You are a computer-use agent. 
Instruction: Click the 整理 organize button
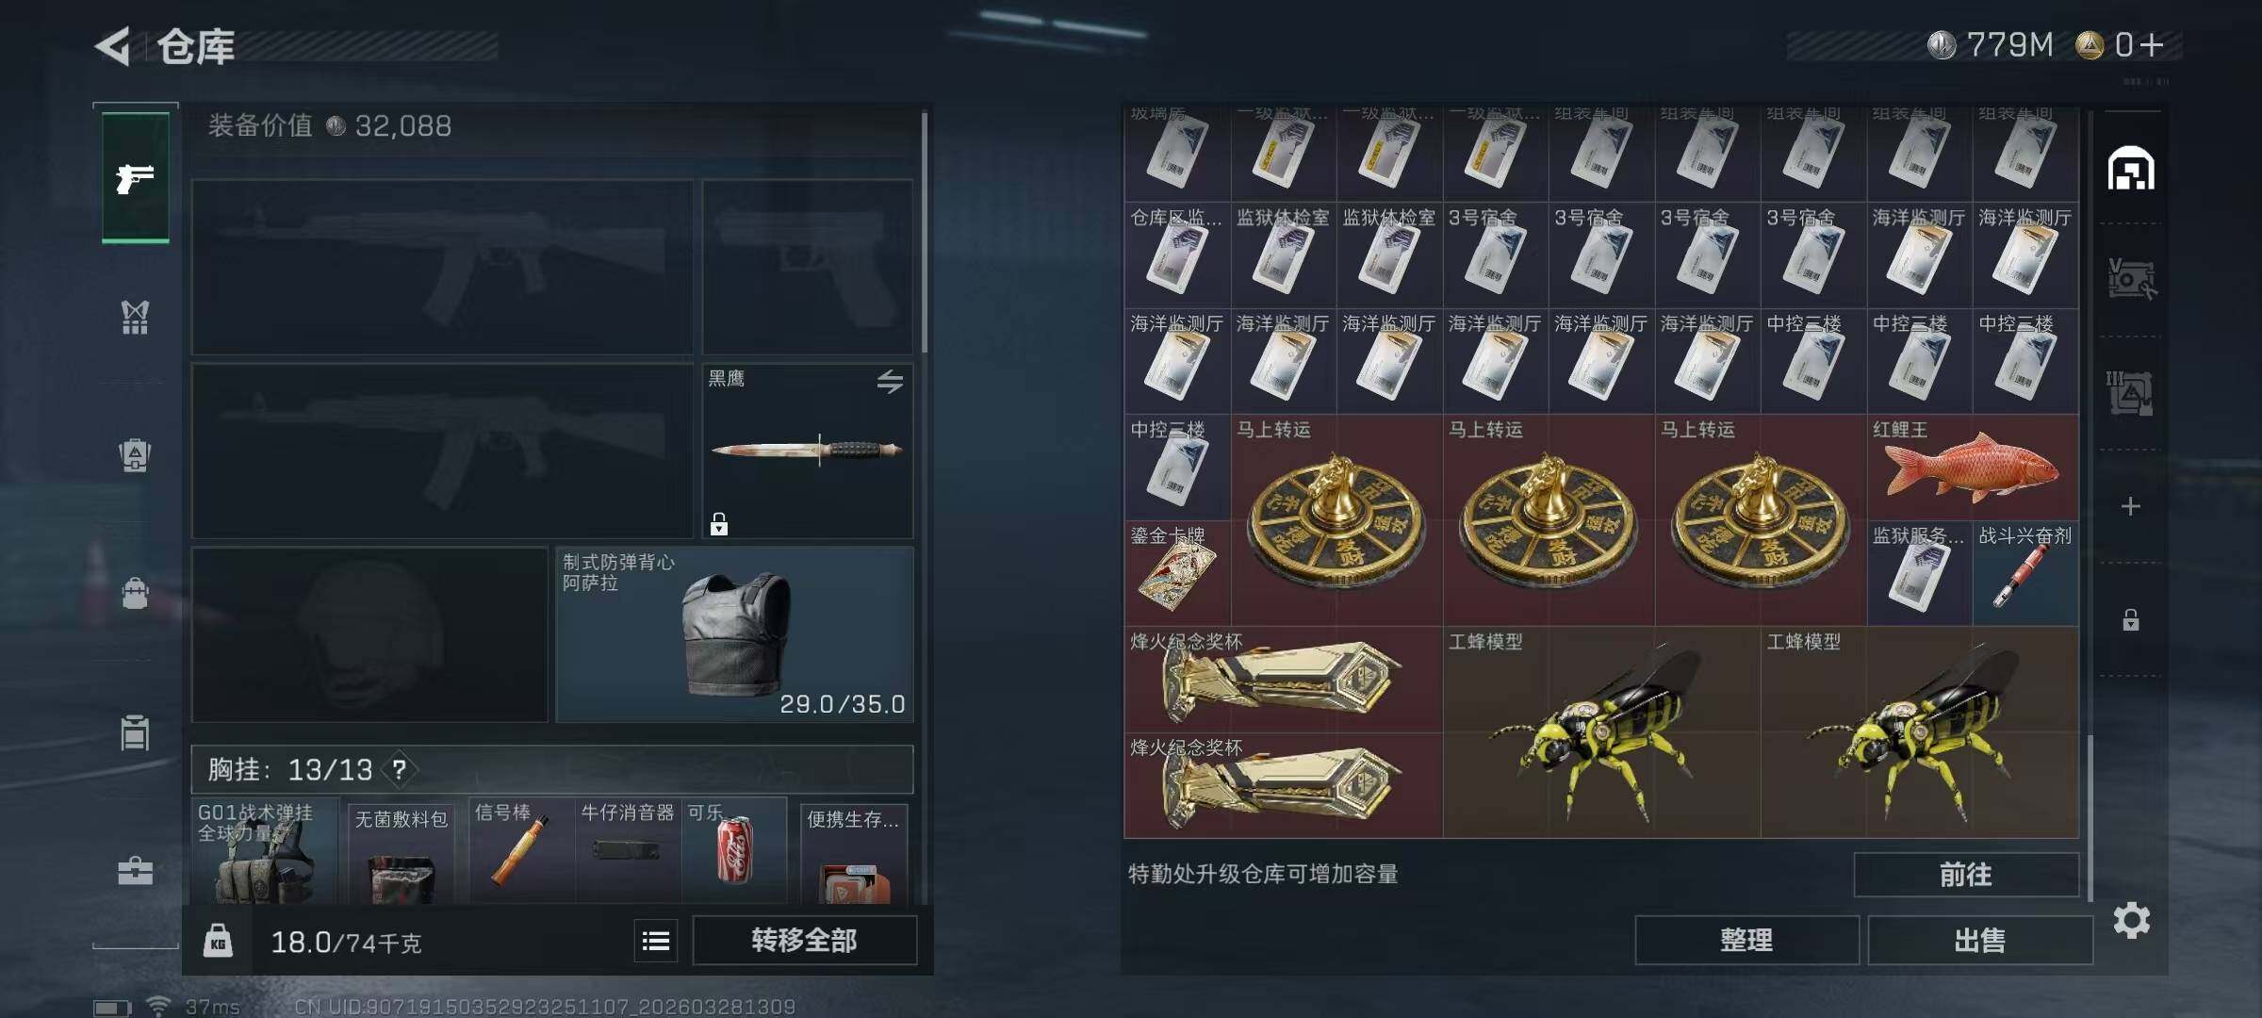tap(1746, 940)
